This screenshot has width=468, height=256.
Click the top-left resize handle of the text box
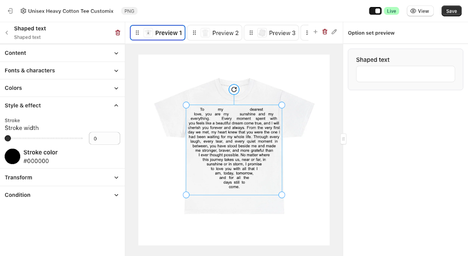pyautogui.click(x=186, y=105)
